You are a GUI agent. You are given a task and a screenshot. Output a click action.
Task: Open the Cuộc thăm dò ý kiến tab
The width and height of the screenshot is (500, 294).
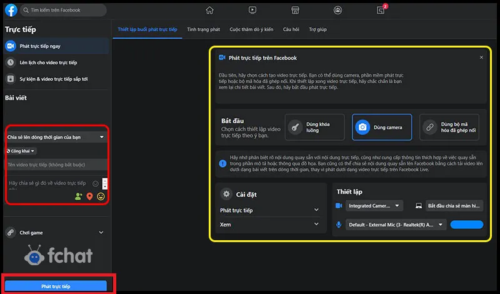coord(251,29)
